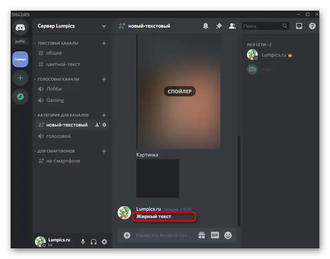Open the emoji picker
This screenshot has width=330, height=259.
pyautogui.click(x=228, y=235)
